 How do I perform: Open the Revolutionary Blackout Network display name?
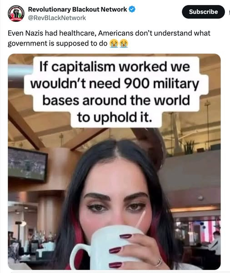77,9
